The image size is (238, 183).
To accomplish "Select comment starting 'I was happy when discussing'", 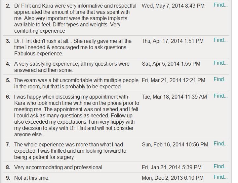I will click(x=77, y=115).
